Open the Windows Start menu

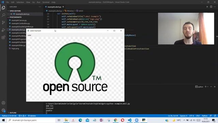click(3, 120)
